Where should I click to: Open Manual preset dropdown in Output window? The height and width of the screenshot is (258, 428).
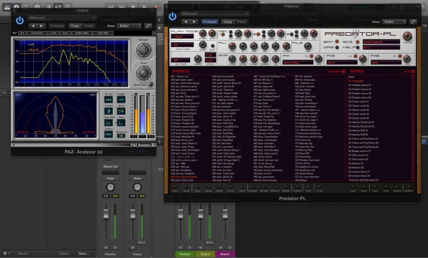pyautogui.click(x=62, y=18)
